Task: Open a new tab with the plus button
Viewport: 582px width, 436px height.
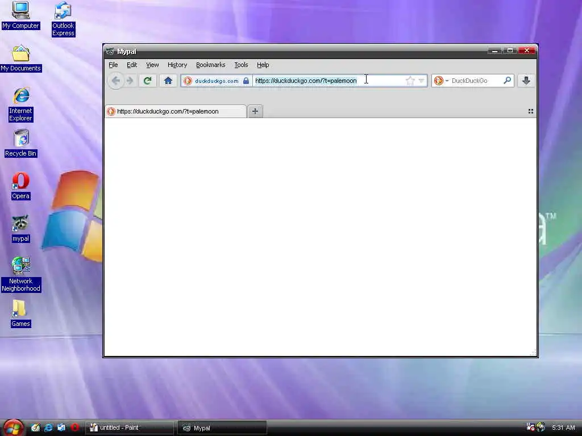Action: click(x=255, y=111)
